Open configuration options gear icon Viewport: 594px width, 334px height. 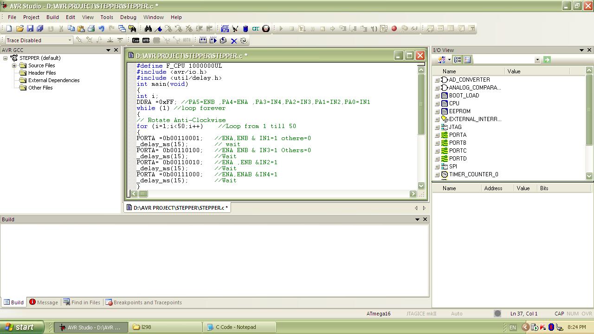coord(244,40)
